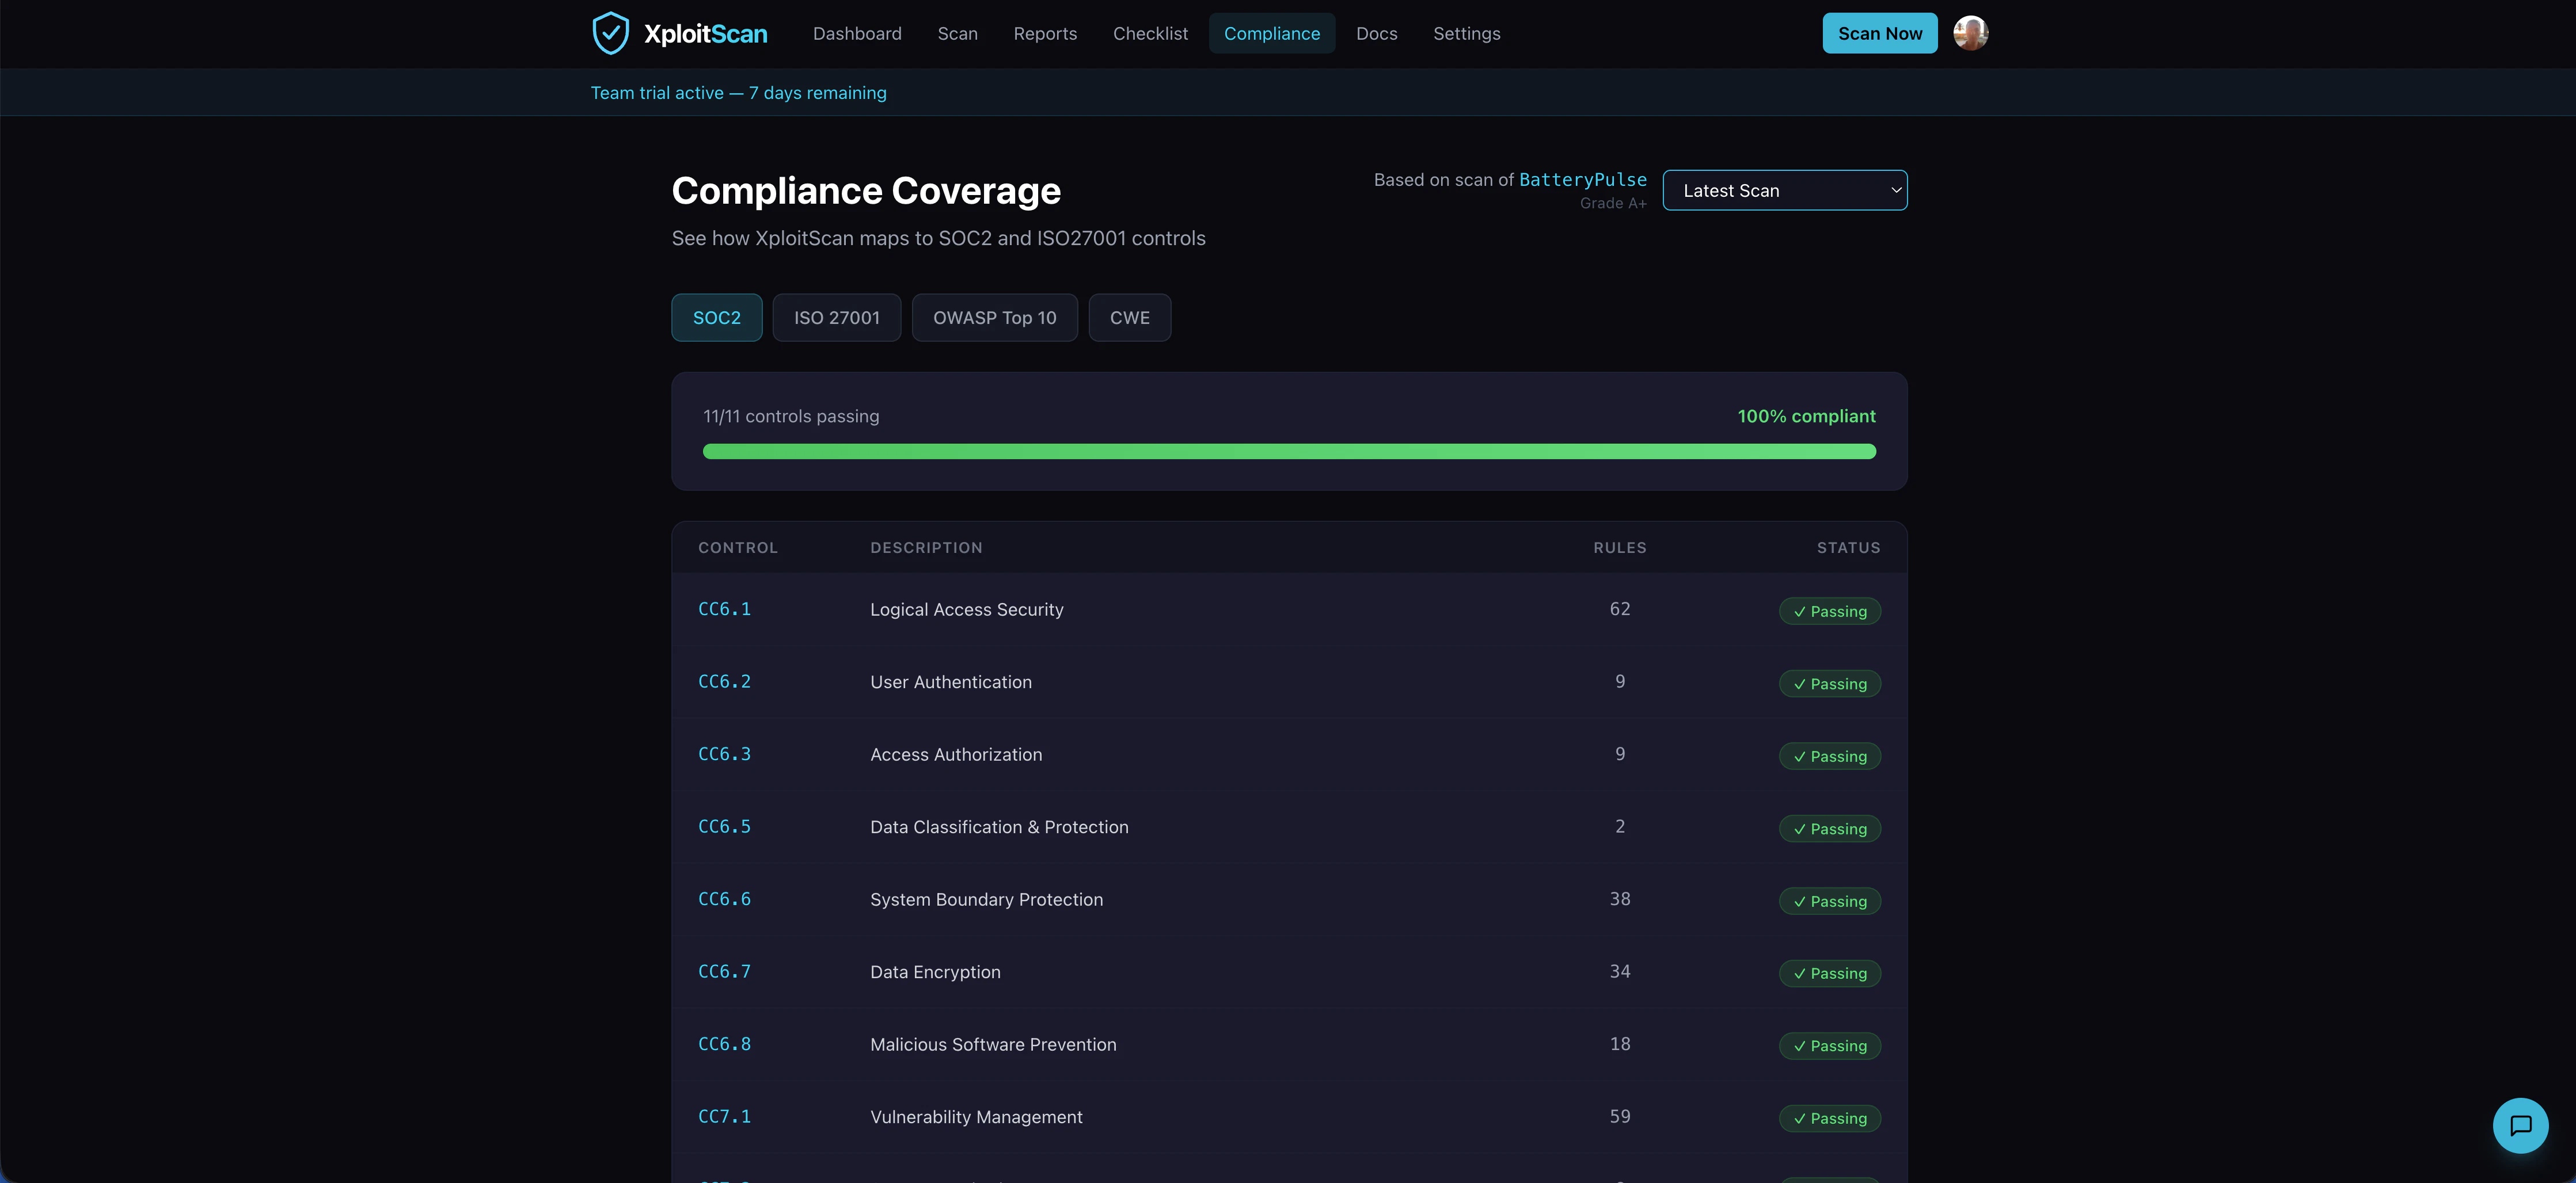
Task: Switch to the ISO 27001 tab
Action: point(836,318)
